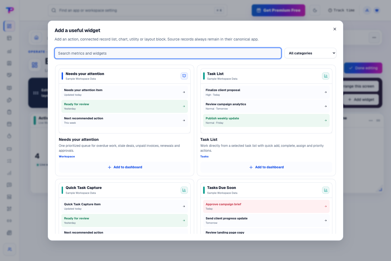
Task: Toggle the dark mode moon icon
Action: coord(315,10)
